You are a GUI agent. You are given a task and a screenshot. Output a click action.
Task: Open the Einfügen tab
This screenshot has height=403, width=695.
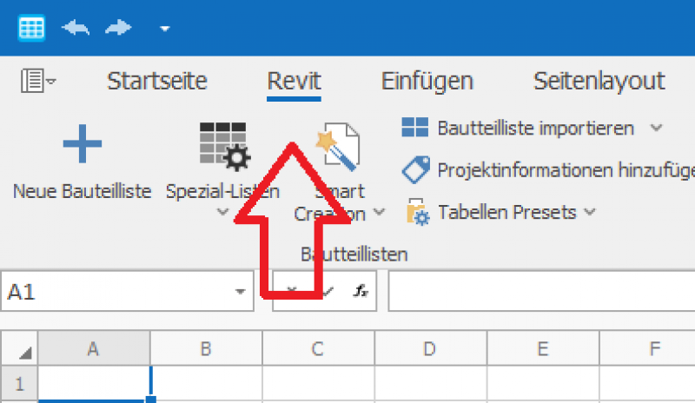coord(427,82)
